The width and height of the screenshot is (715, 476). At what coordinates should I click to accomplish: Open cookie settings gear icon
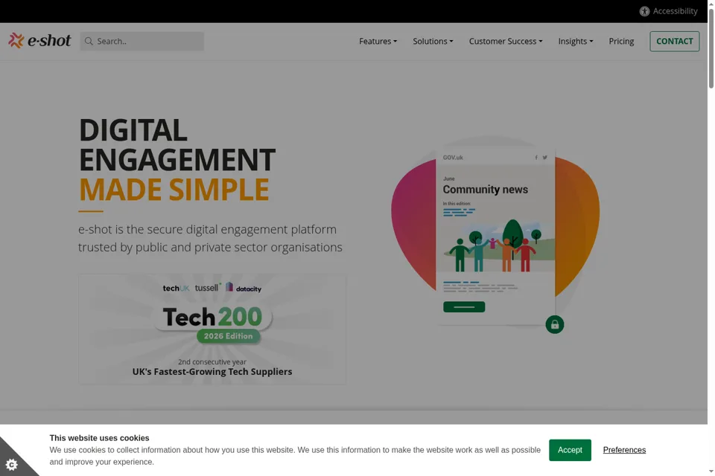[x=11, y=465]
